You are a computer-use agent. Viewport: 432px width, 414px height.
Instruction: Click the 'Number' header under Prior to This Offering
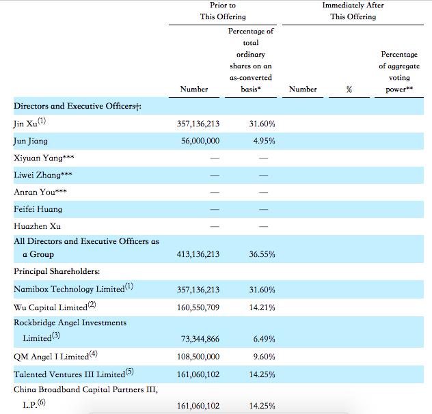pyautogui.click(x=194, y=89)
